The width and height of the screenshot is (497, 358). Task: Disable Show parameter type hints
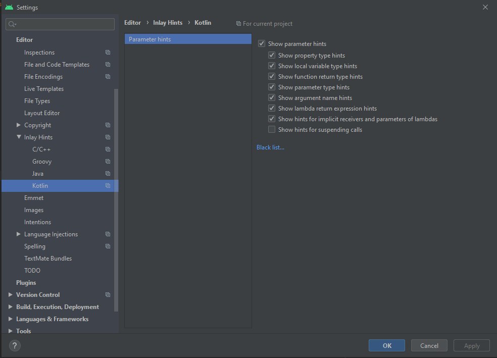point(272,87)
